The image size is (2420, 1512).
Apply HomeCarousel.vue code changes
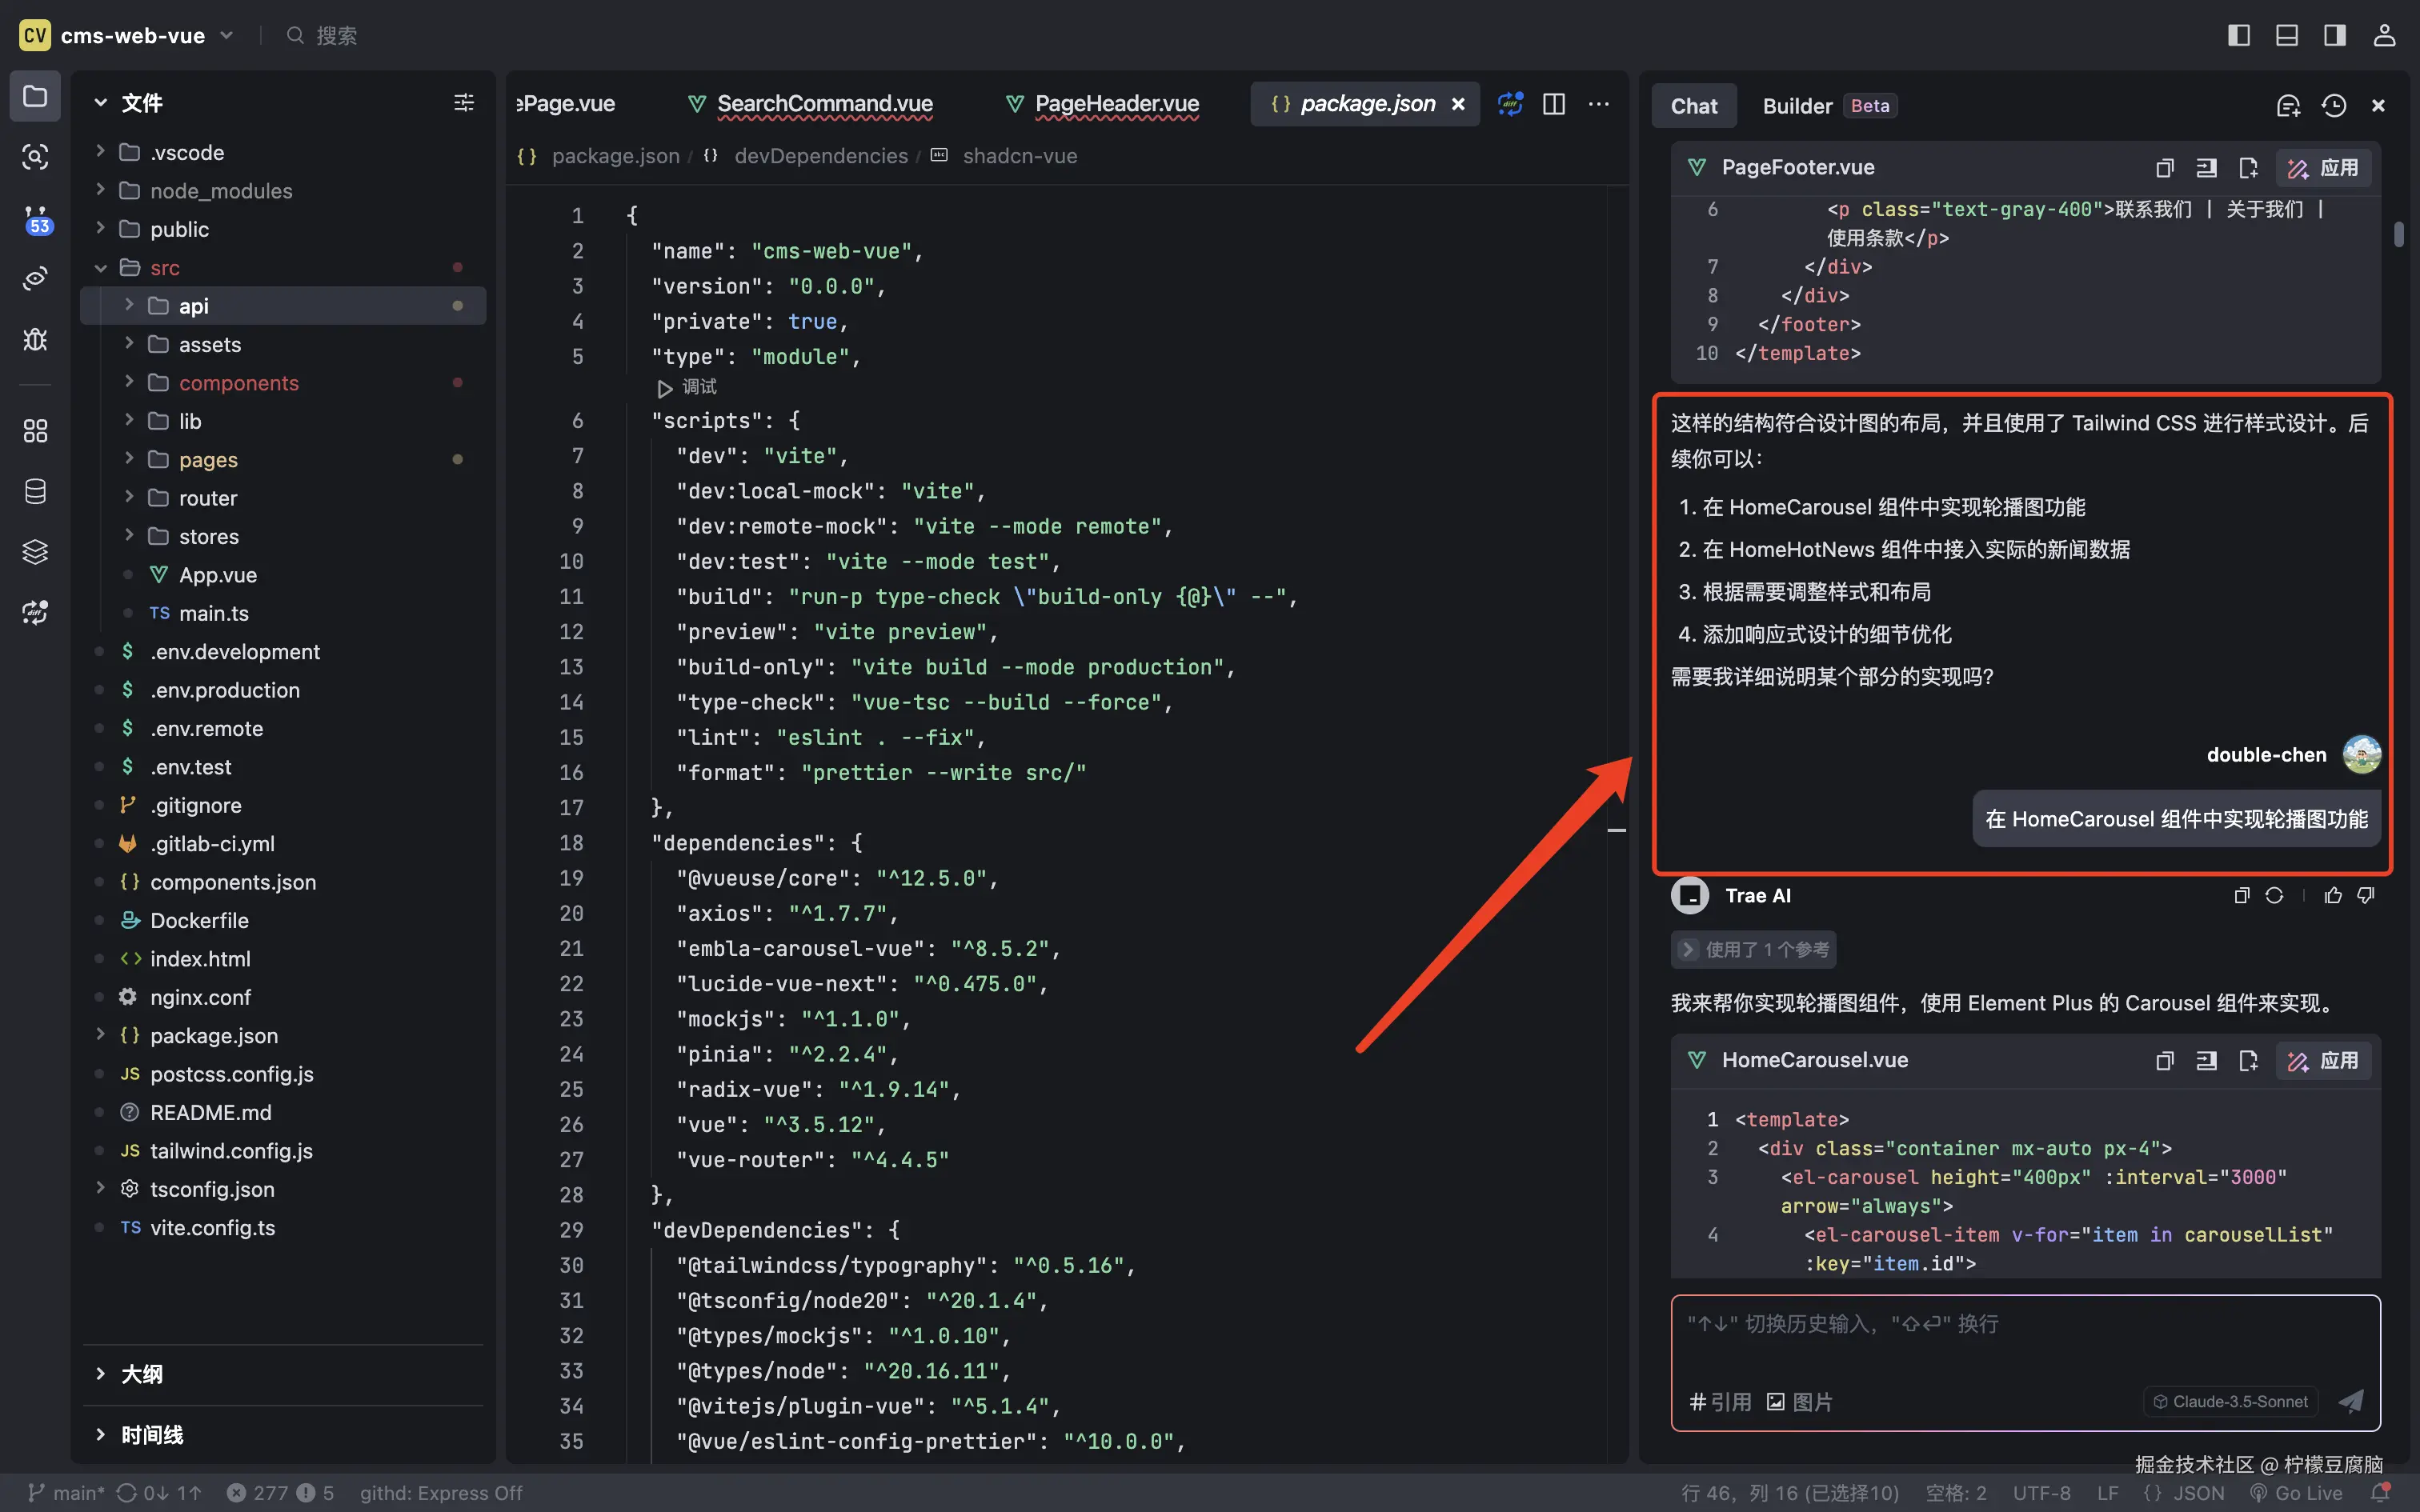coord(2323,1061)
